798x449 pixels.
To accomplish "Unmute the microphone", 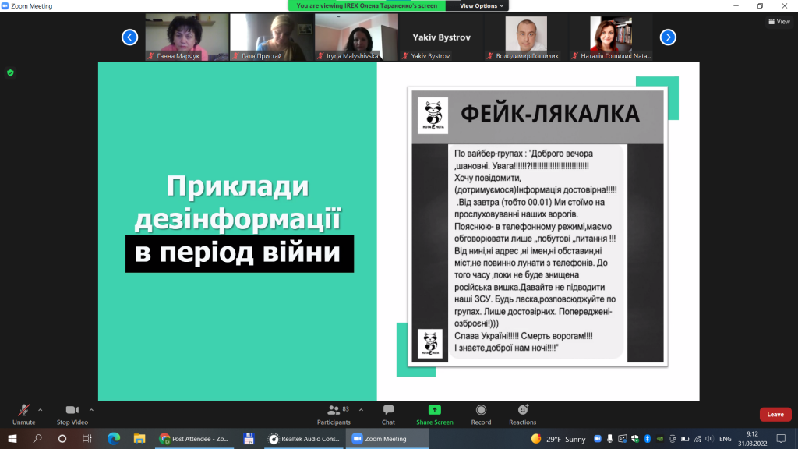I will 24,415.
